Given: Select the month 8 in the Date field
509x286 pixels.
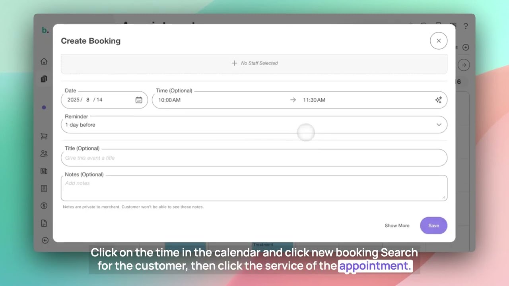Looking at the screenshot, I should click(87, 100).
